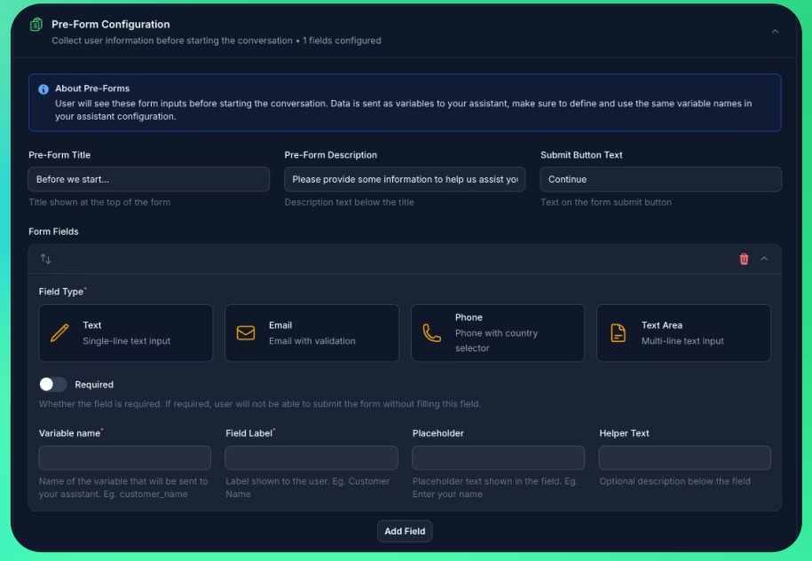Enable the Required toggle
The height and width of the screenshot is (561, 812).
(52, 385)
